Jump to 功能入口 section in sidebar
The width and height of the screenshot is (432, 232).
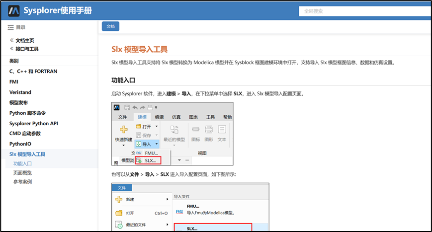pos(22,164)
